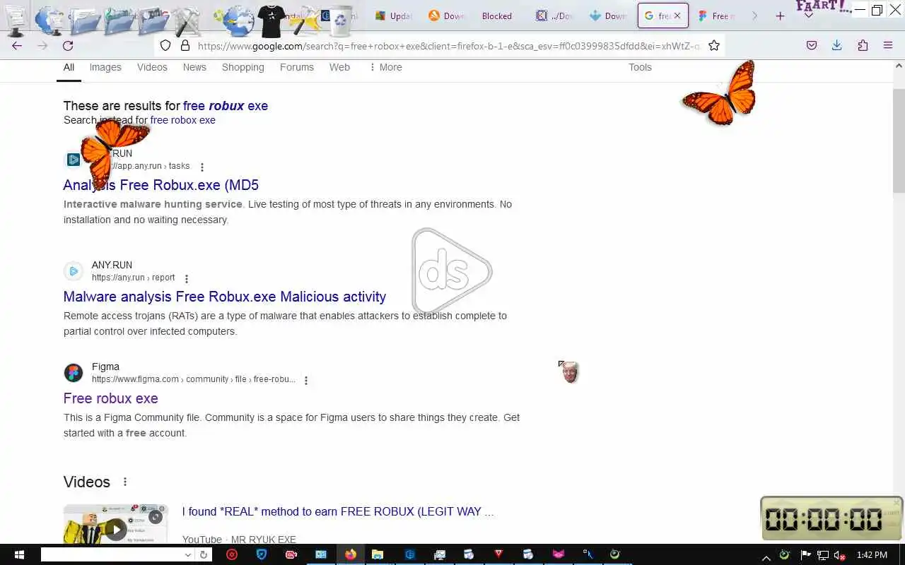The image size is (905, 565).
Task: Open the Tools search options
Action: click(640, 67)
